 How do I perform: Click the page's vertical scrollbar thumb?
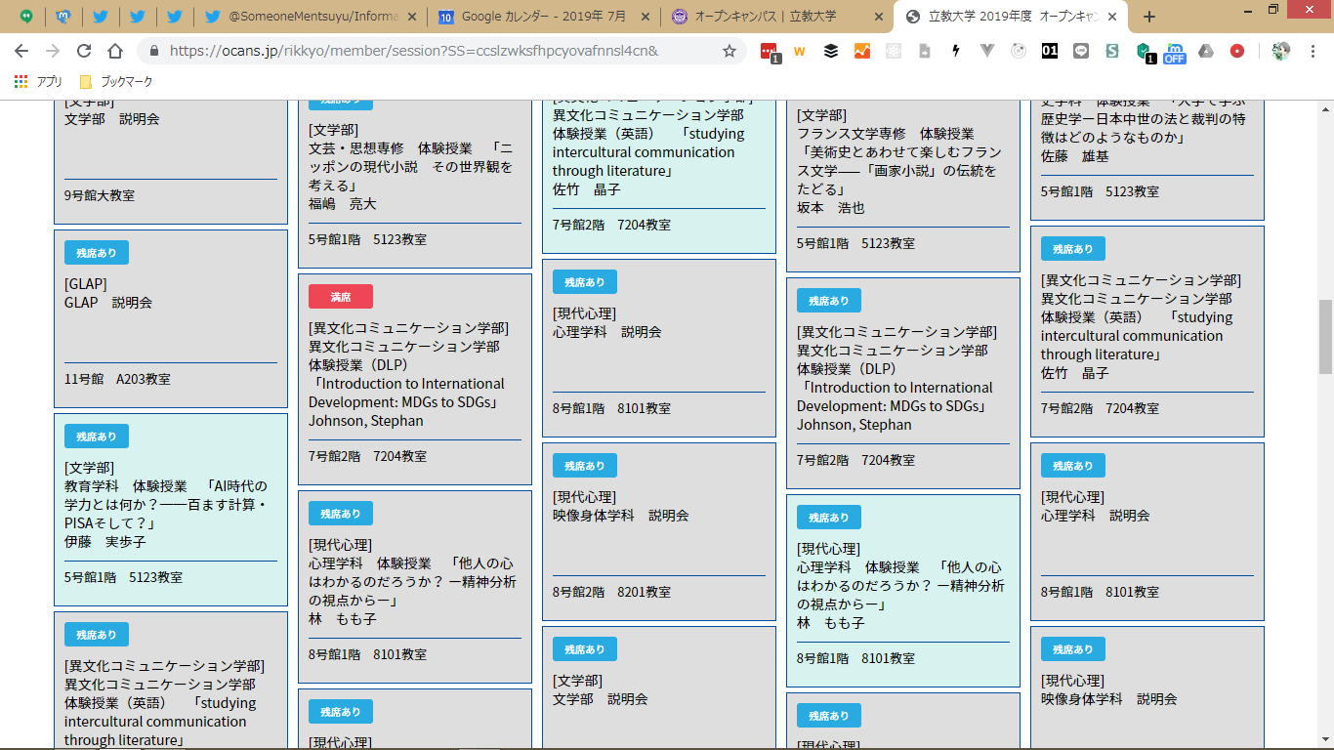coord(1325,337)
